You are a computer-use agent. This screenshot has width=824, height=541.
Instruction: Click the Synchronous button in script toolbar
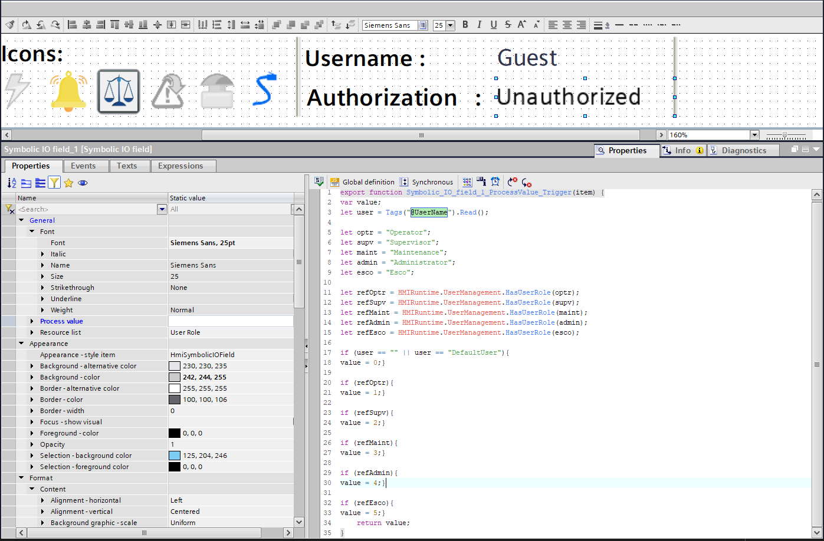[x=426, y=182]
